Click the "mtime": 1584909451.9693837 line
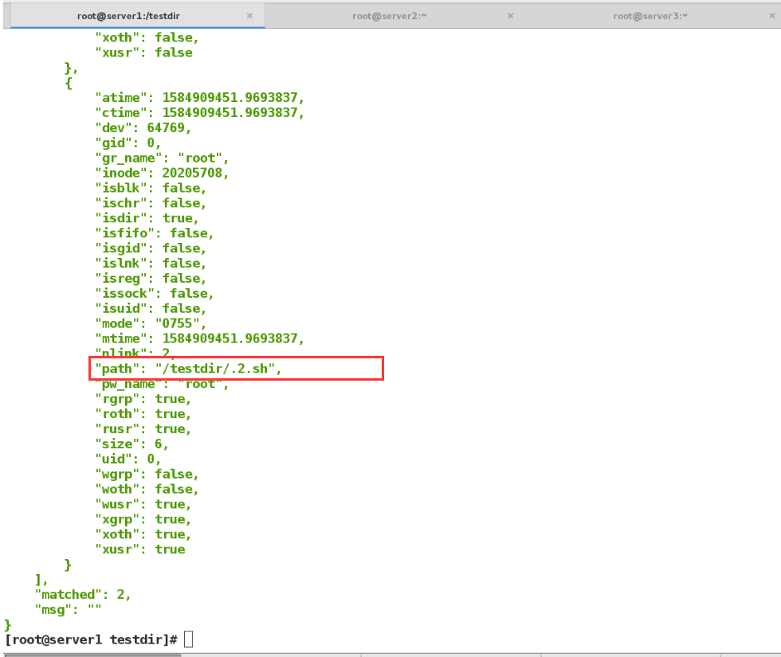The image size is (781, 657). [x=199, y=338]
